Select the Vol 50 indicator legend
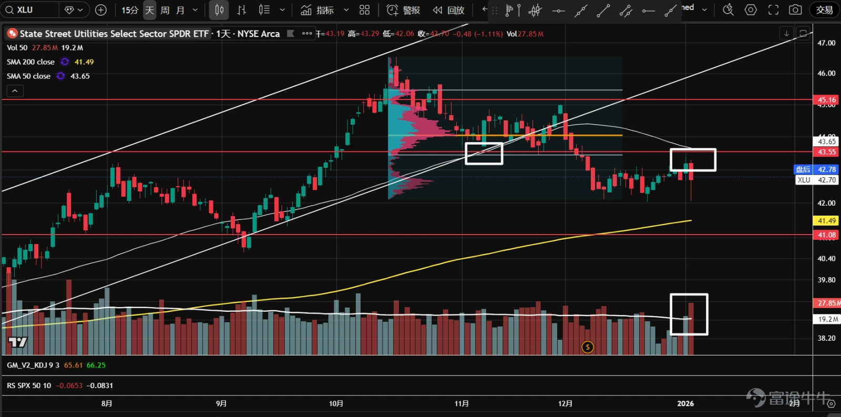The width and height of the screenshot is (841, 417). (x=17, y=48)
